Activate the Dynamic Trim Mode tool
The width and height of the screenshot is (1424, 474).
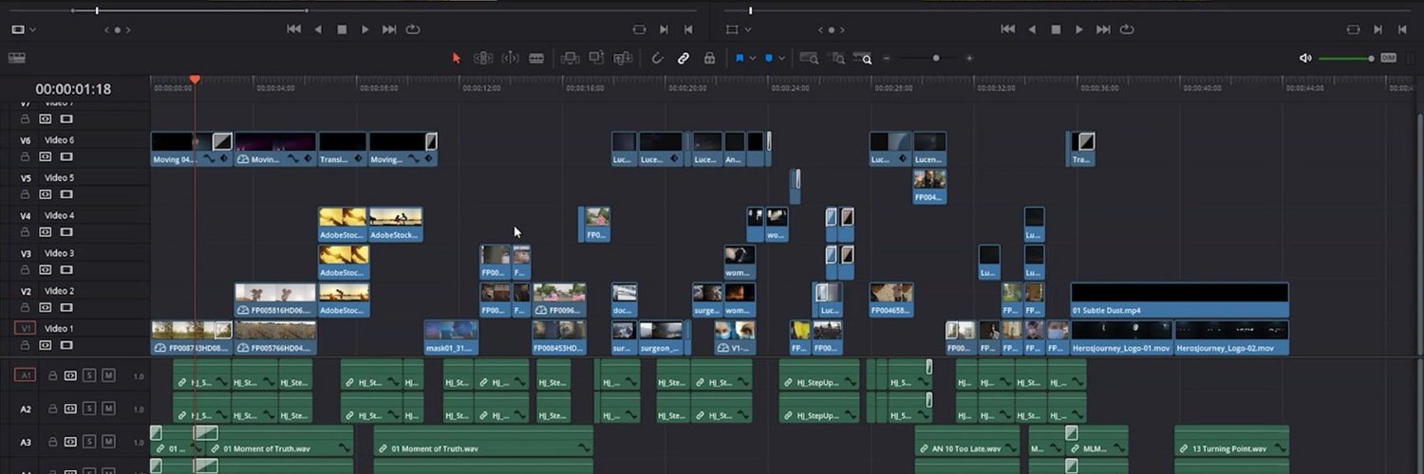(510, 58)
